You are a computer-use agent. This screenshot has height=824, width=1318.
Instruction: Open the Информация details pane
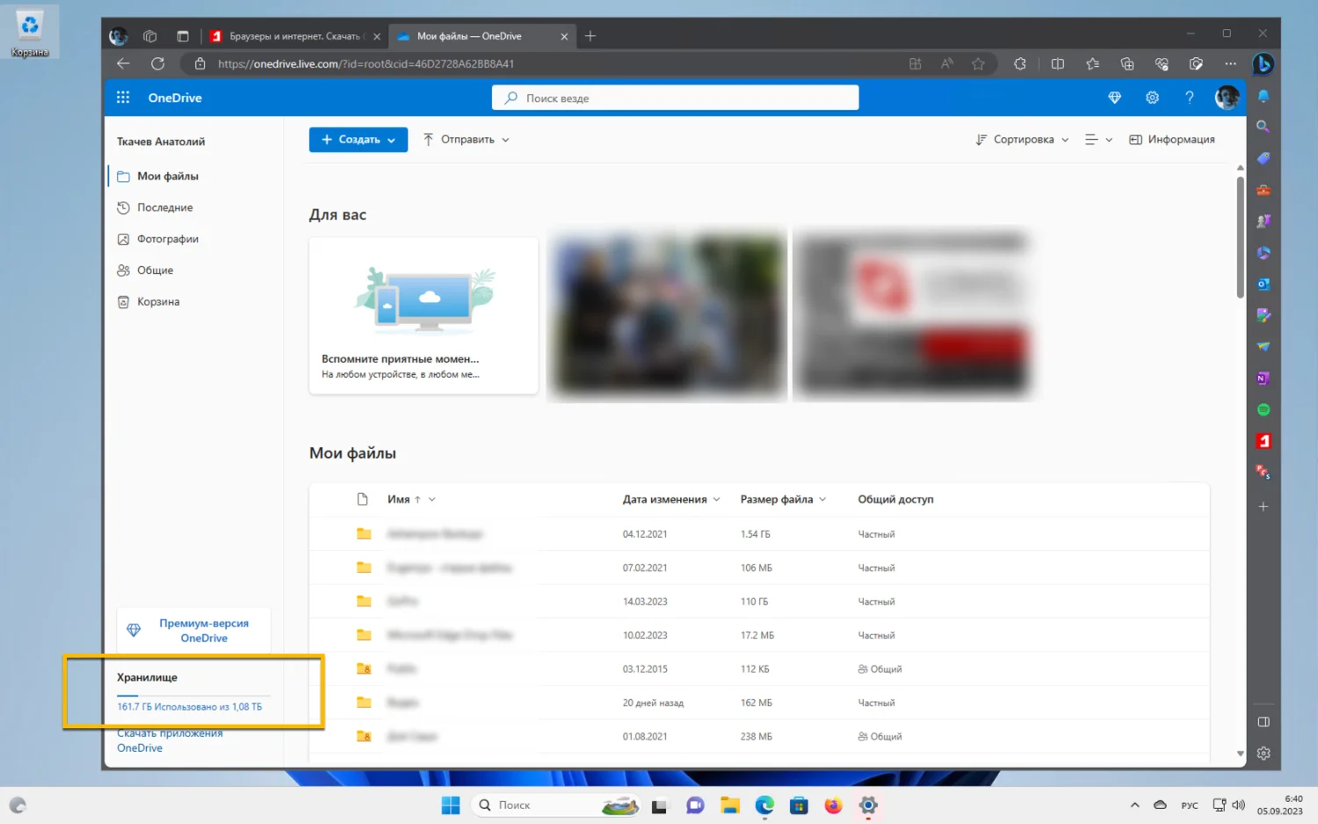(1171, 140)
